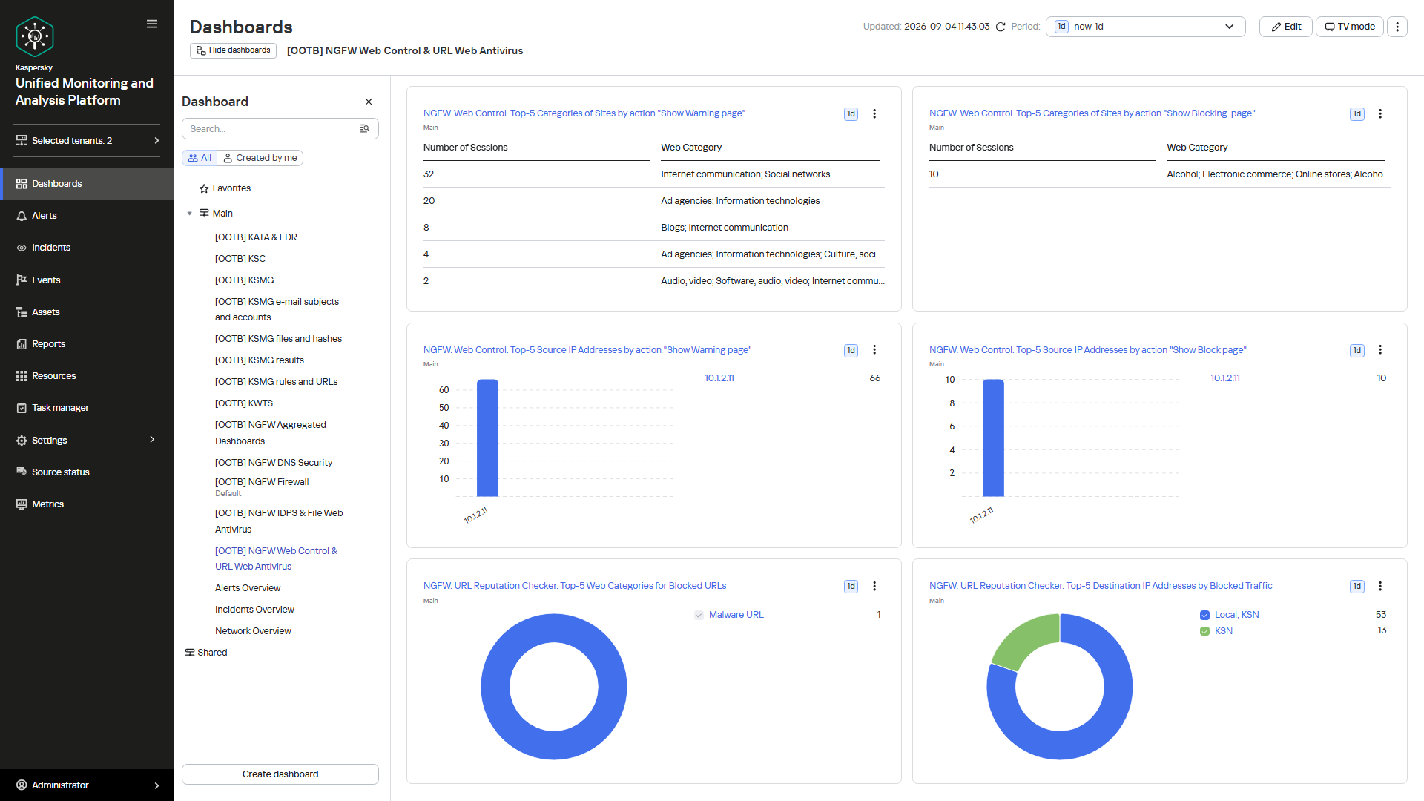Click the Resources grid icon in sidebar
The width and height of the screenshot is (1424, 801).
coord(22,376)
